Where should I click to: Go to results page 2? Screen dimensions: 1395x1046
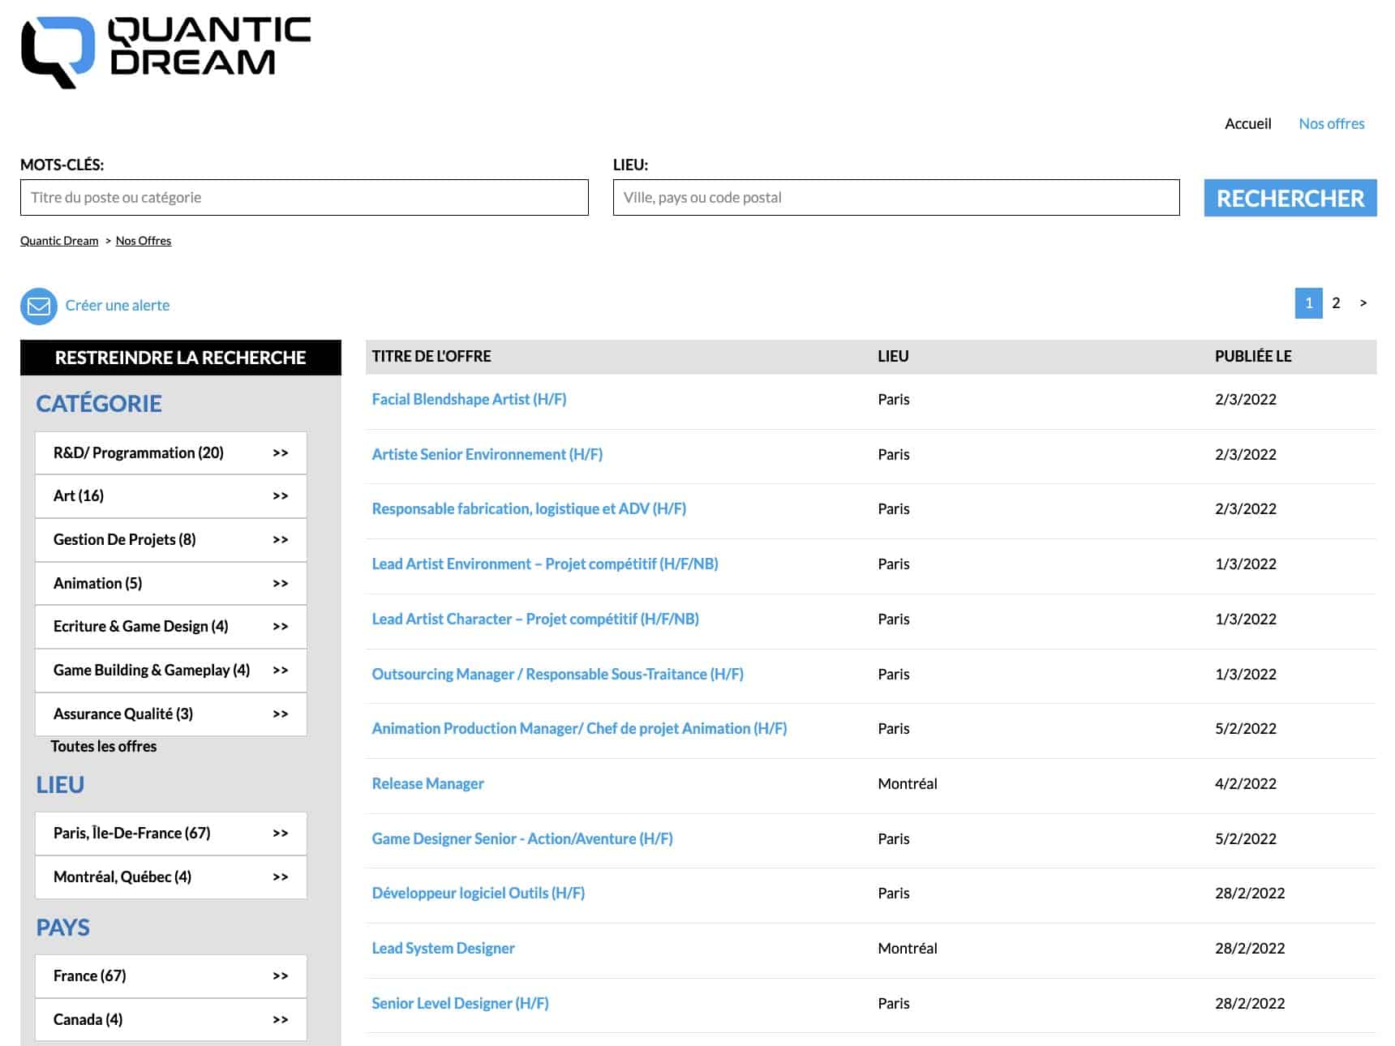coord(1336,303)
